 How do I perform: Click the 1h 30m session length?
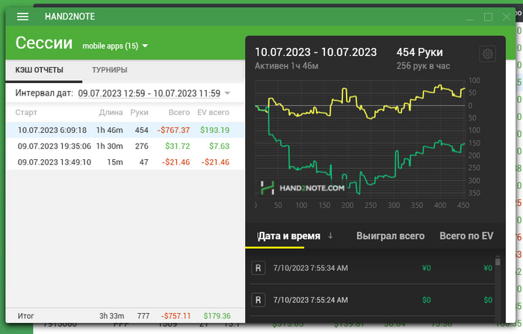pyautogui.click(x=109, y=146)
